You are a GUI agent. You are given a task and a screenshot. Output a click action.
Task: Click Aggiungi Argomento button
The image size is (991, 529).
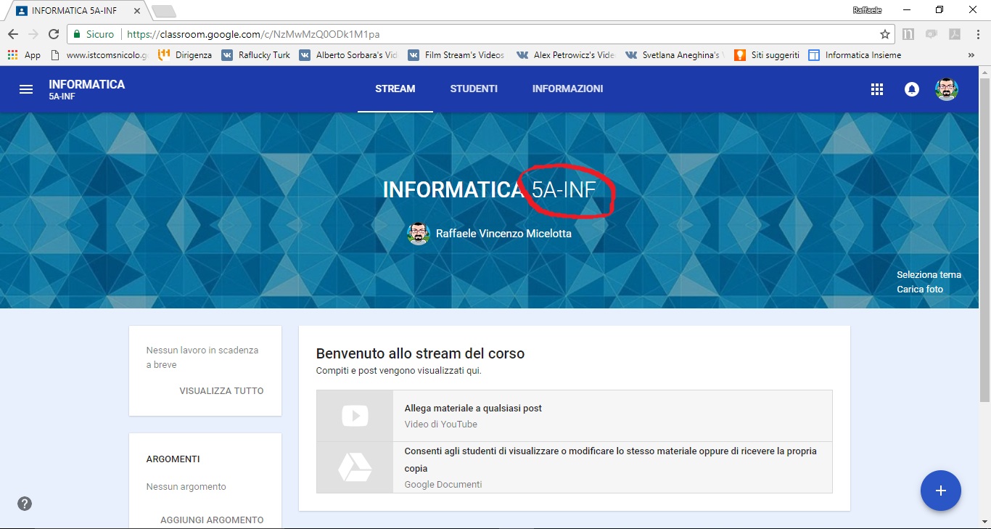click(212, 520)
